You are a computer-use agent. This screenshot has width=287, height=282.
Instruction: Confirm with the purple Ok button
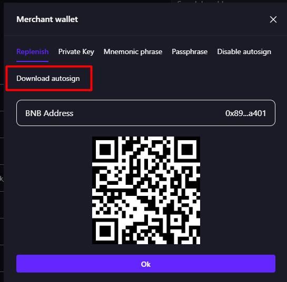[x=146, y=264]
